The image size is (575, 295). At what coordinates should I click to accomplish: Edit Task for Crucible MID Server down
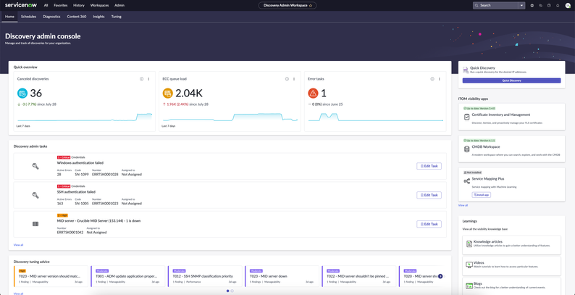429,224
